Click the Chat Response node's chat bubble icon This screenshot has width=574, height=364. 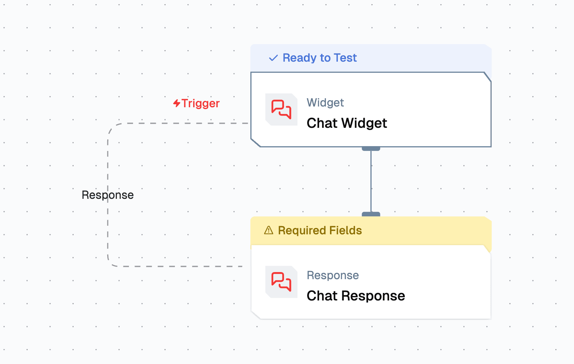coord(281,282)
